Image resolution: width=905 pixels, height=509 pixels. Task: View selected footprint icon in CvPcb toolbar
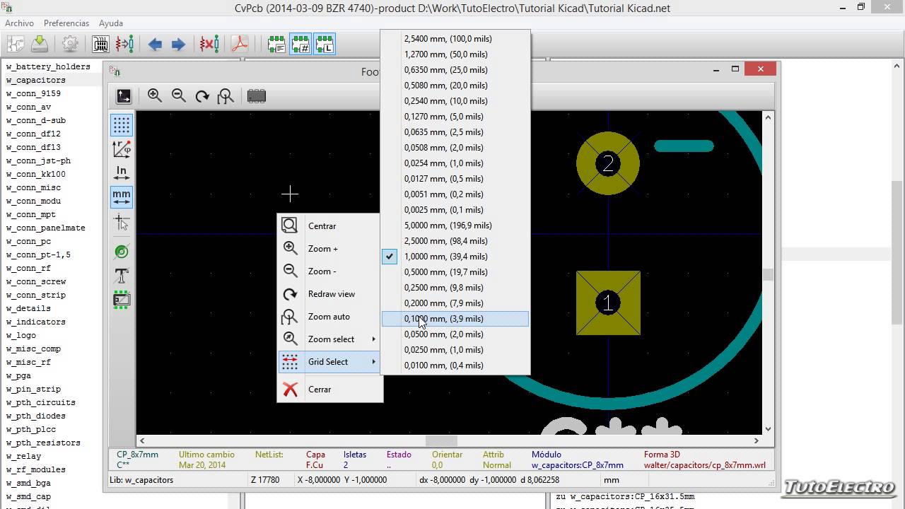pos(100,45)
